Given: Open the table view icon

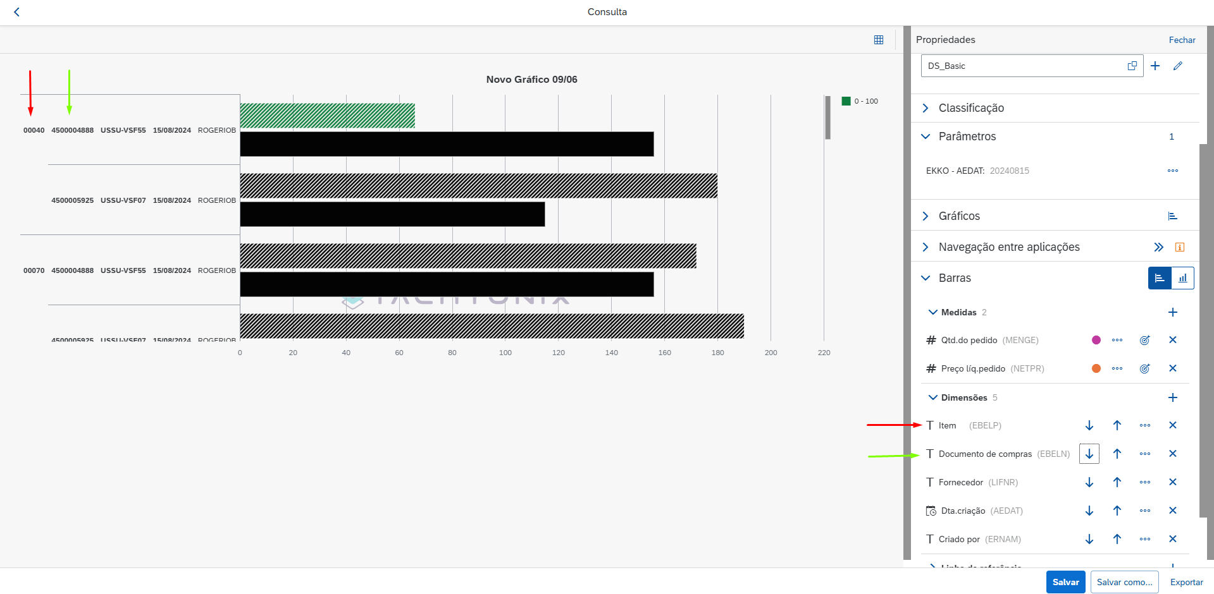Looking at the screenshot, I should pyautogui.click(x=878, y=40).
